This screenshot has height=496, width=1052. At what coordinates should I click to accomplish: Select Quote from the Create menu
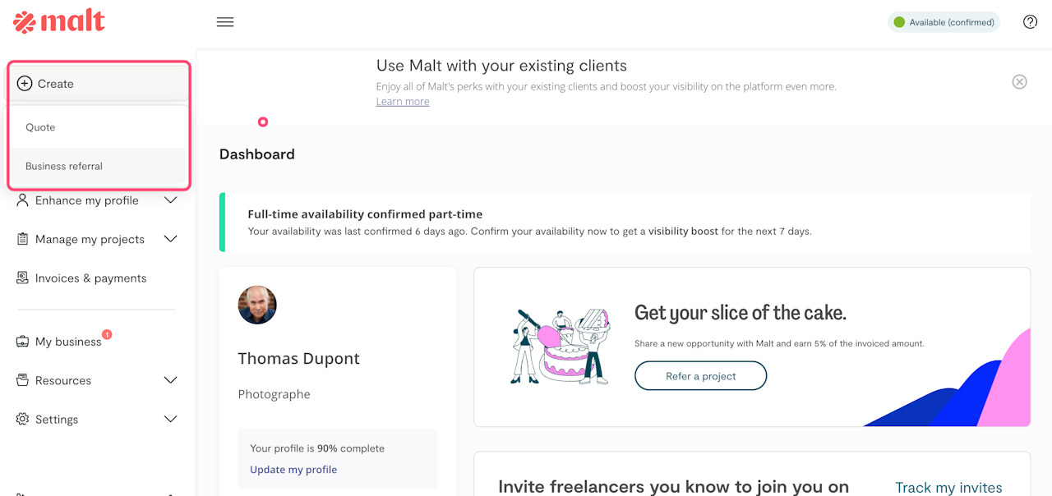pos(41,127)
